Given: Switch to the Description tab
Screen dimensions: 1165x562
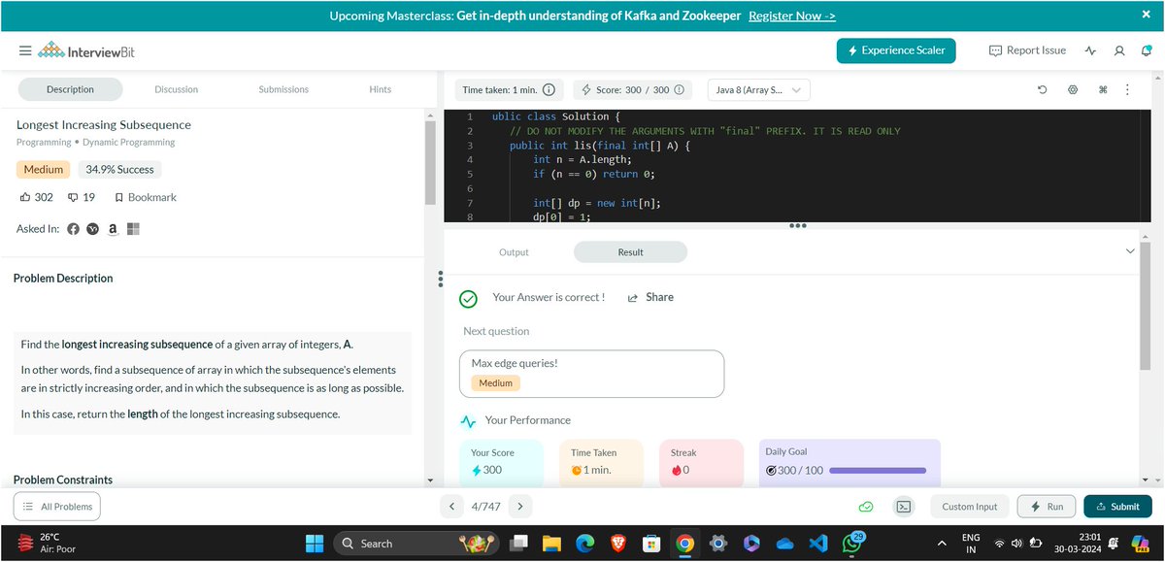Looking at the screenshot, I should pos(70,89).
